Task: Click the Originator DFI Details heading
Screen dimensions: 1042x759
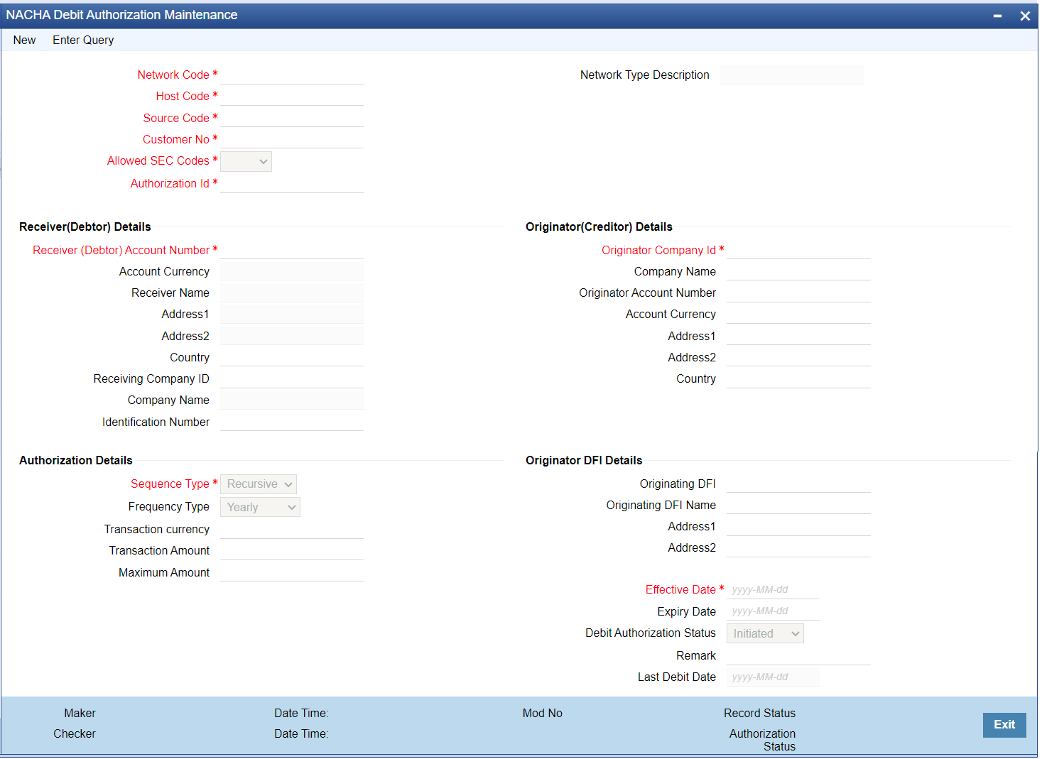Action: click(x=584, y=461)
